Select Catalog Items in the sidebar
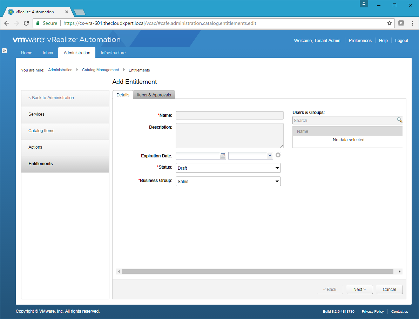Screen dimensions: 419x319 [x=41, y=131]
